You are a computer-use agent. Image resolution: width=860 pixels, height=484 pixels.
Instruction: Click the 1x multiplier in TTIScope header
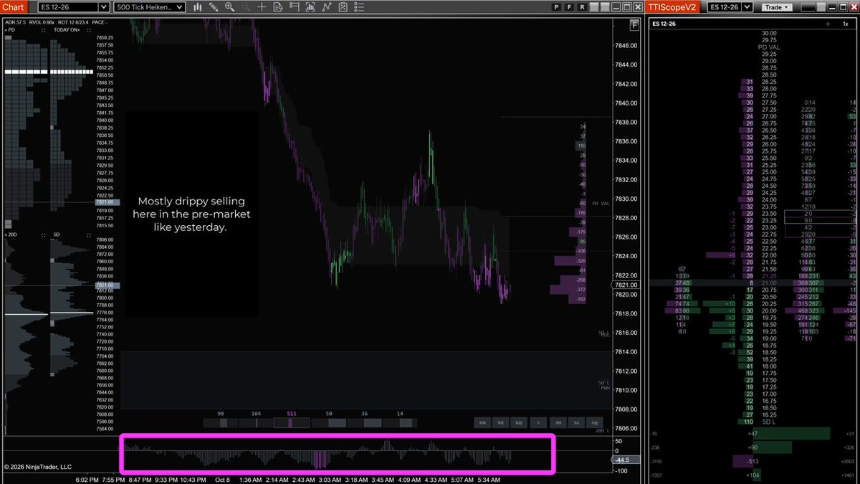click(846, 24)
